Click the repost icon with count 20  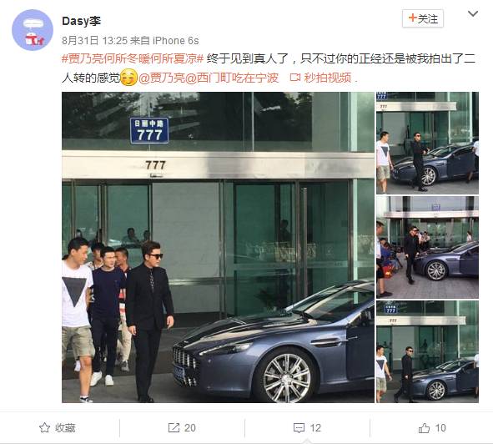point(174,427)
